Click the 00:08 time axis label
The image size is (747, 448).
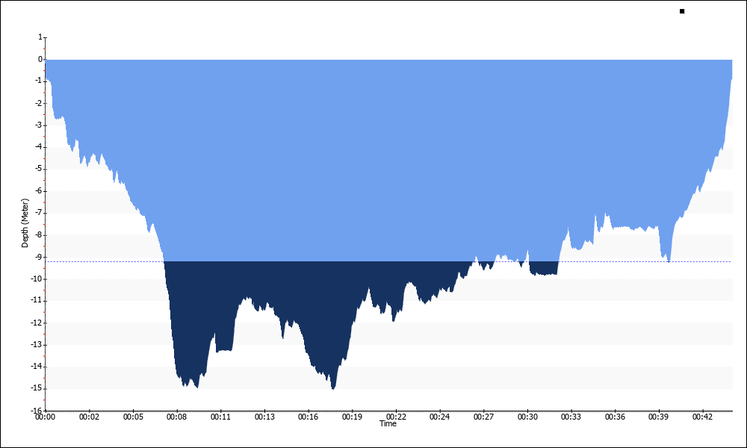(177, 417)
